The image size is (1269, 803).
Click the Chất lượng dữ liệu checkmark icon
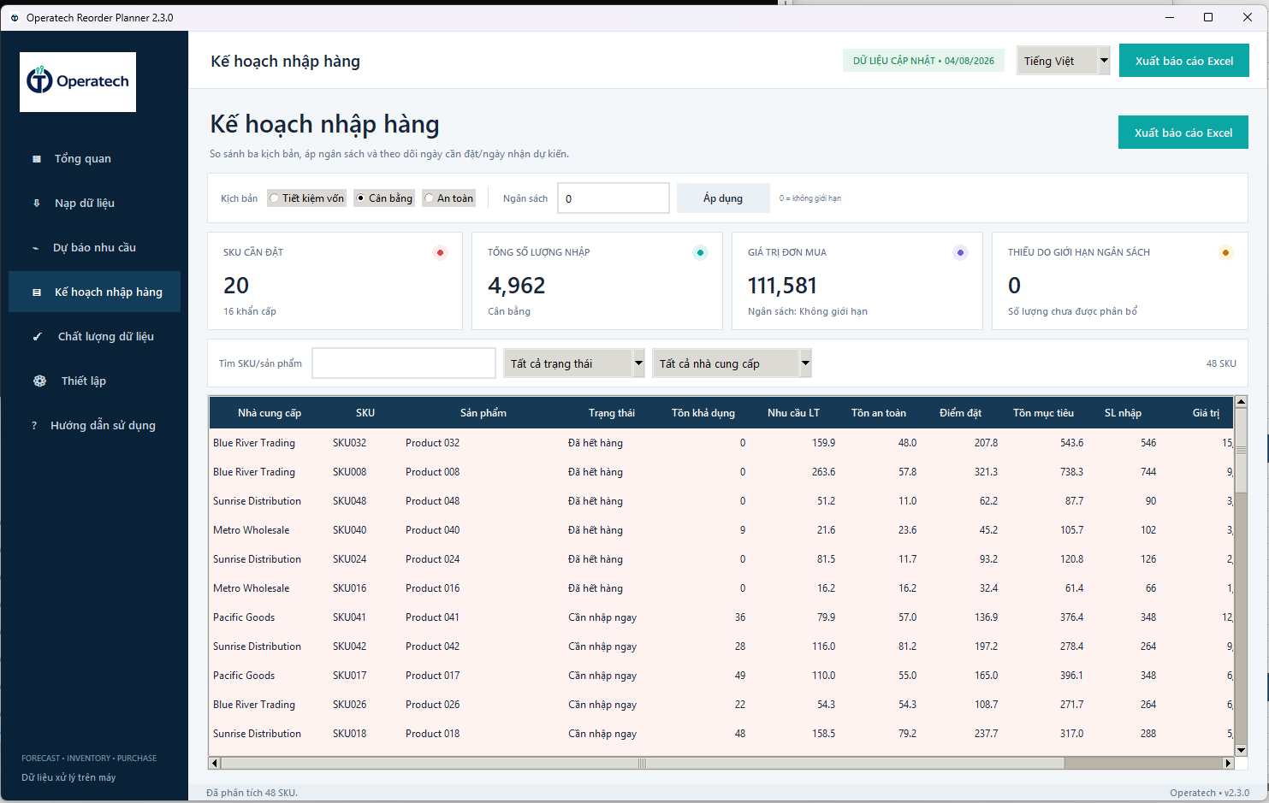pyautogui.click(x=37, y=337)
